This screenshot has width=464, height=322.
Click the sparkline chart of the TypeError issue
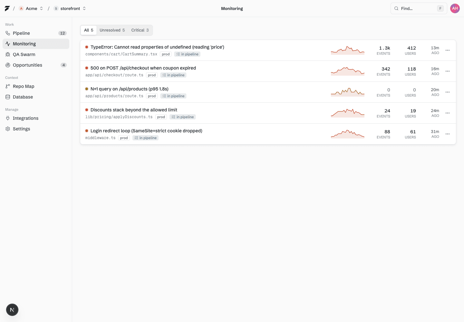point(348,50)
